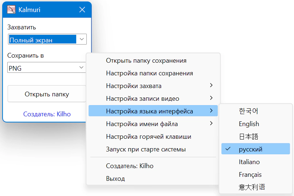Choose the checked русский language option

click(x=250, y=149)
